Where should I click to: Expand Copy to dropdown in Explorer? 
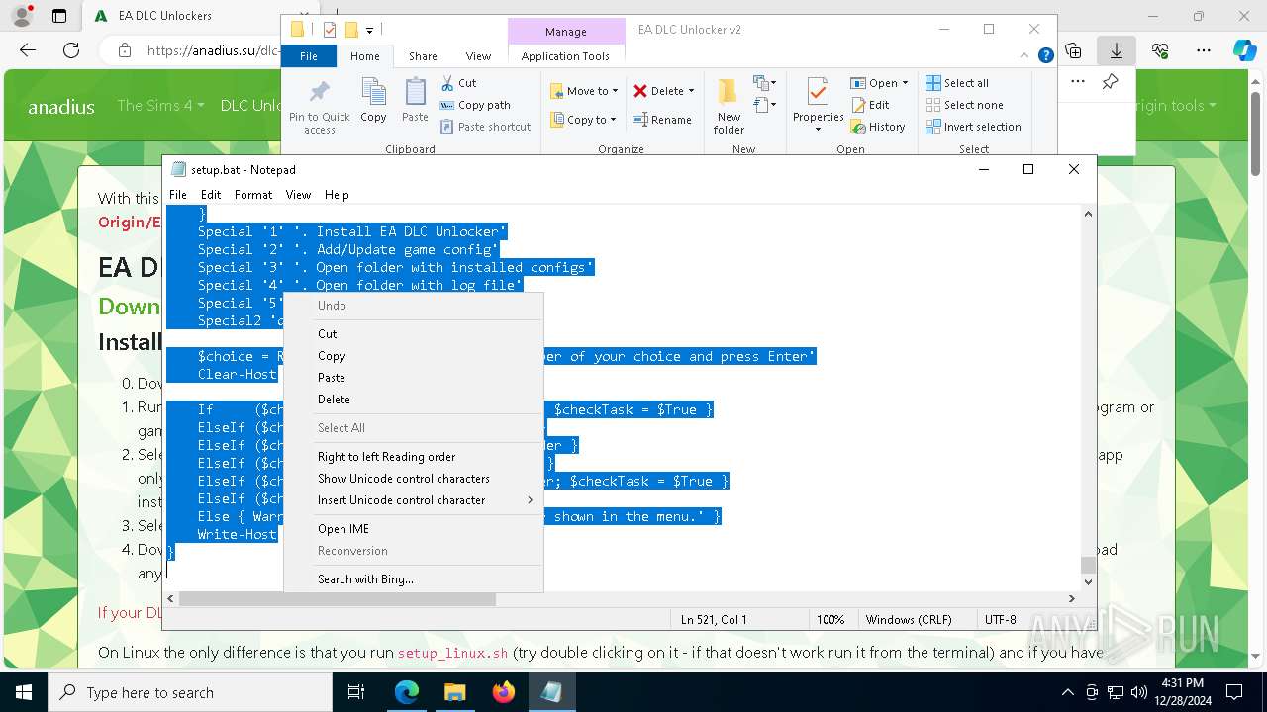coord(584,120)
